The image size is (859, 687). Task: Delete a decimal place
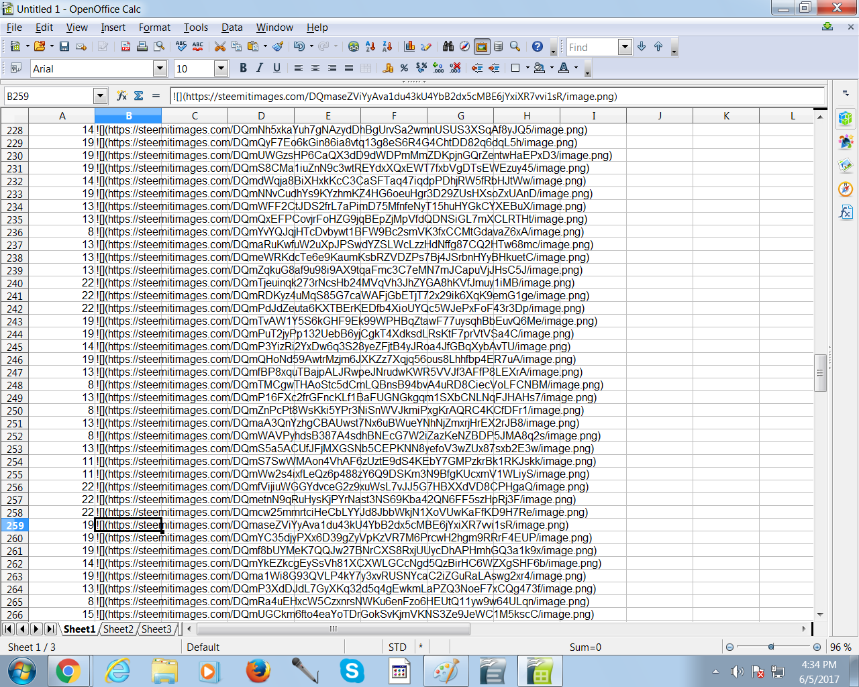coord(455,68)
